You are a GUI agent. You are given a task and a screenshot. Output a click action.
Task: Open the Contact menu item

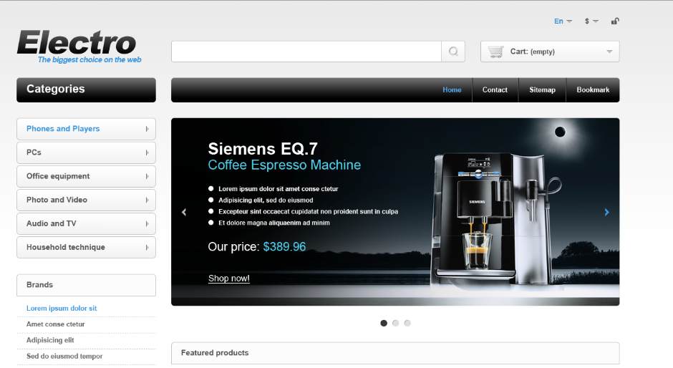point(495,89)
